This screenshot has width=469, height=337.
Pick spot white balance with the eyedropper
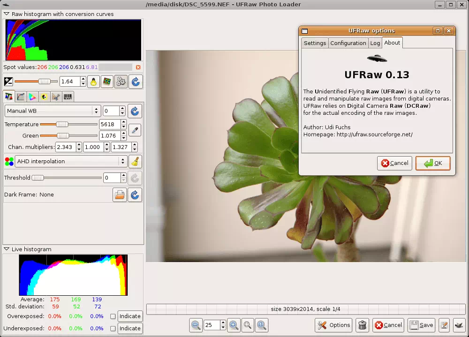(135, 130)
